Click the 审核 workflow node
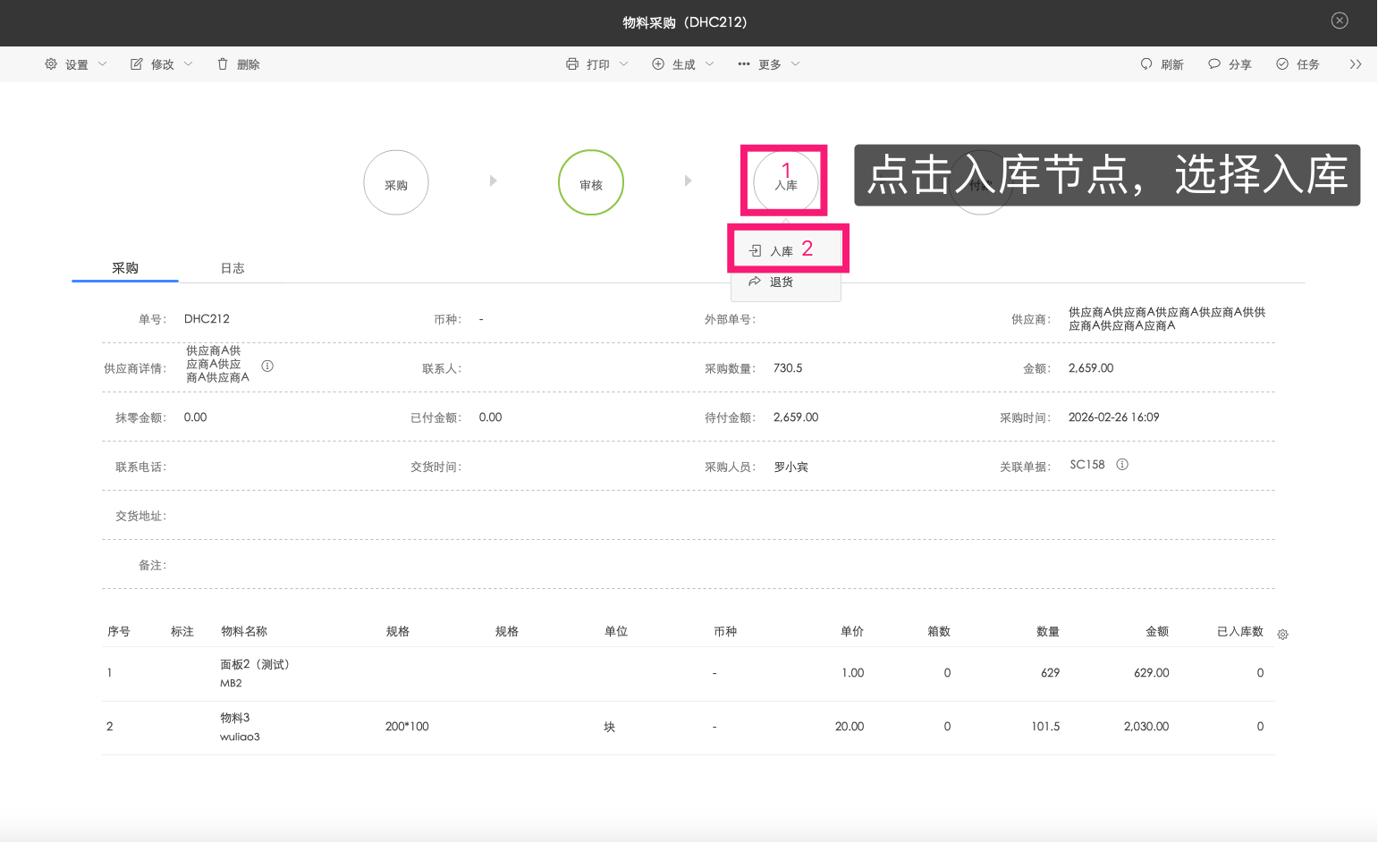 tap(591, 183)
